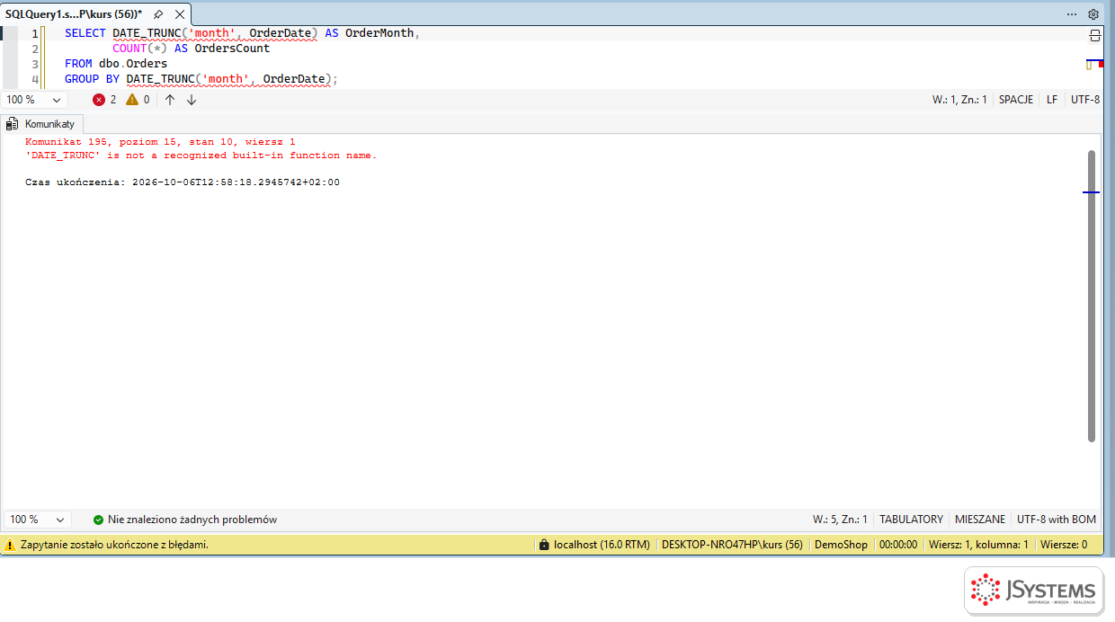This screenshot has height=622, width=1115.
Task: Go to next issue with down arrow
Action: coord(192,100)
